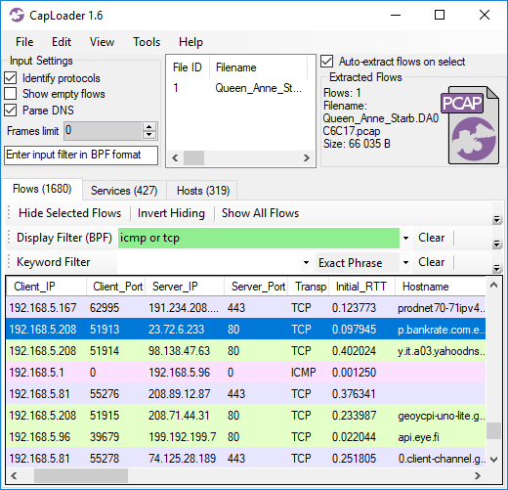This screenshot has height=490, width=508.
Task: Open the File menu
Action: pos(24,42)
